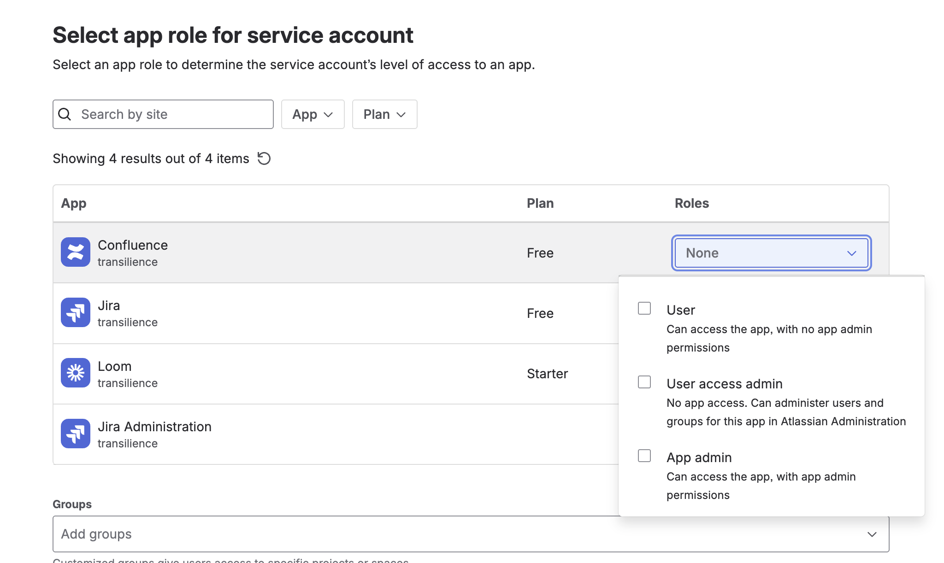Click the Jira Administration app icon
944x563 pixels.
[75, 434]
